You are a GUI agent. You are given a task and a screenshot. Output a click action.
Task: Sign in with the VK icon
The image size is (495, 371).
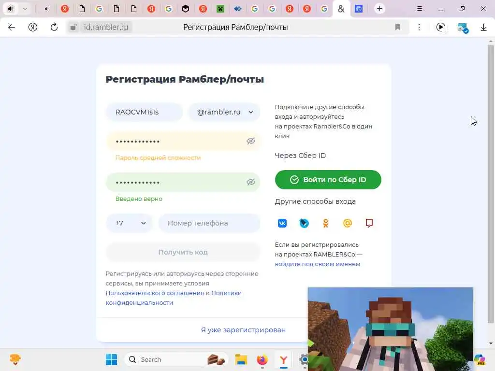(x=282, y=223)
